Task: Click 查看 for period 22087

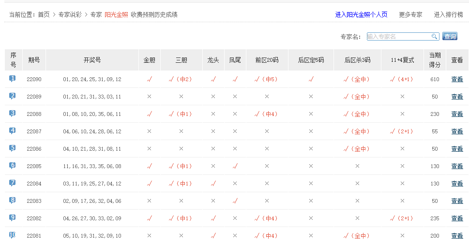Action: [457, 131]
